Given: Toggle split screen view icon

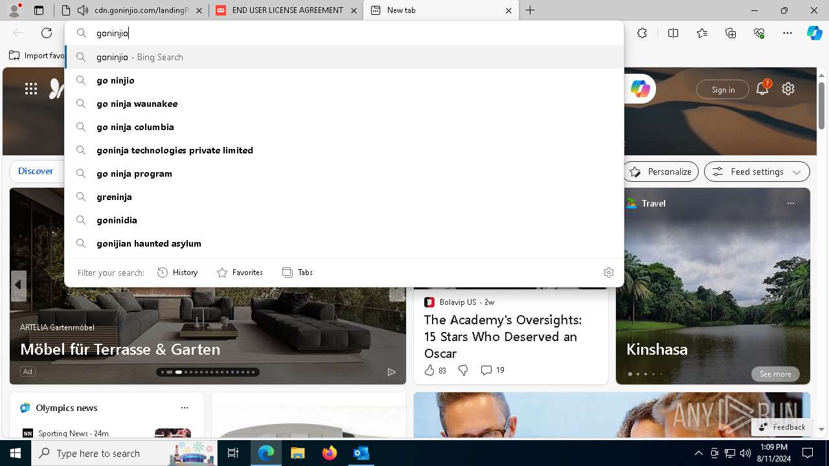Looking at the screenshot, I should pos(673,33).
